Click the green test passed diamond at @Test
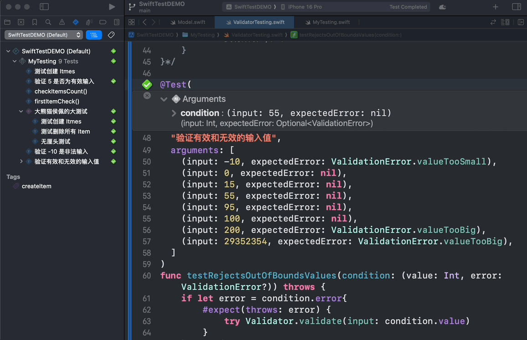 tap(147, 84)
